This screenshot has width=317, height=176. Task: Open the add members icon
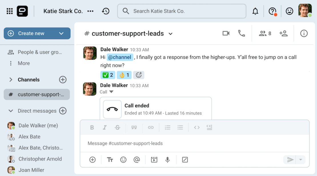click(283, 34)
